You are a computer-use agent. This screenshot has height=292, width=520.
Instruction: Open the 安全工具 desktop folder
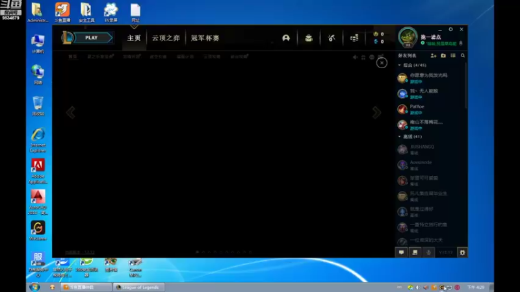86,12
